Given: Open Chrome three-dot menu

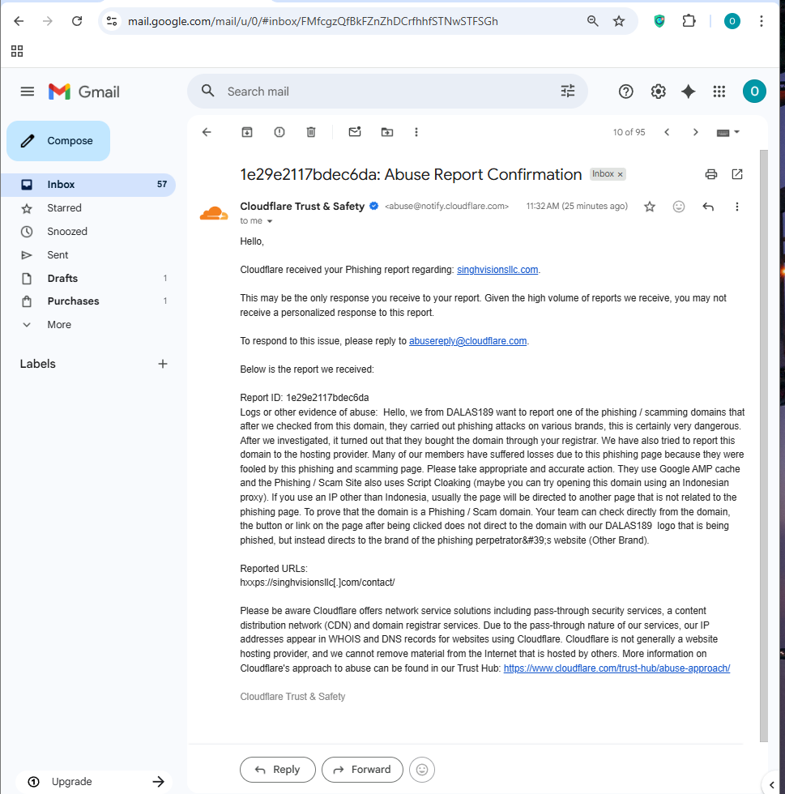Looking at the screenshot, I should 762,21.
